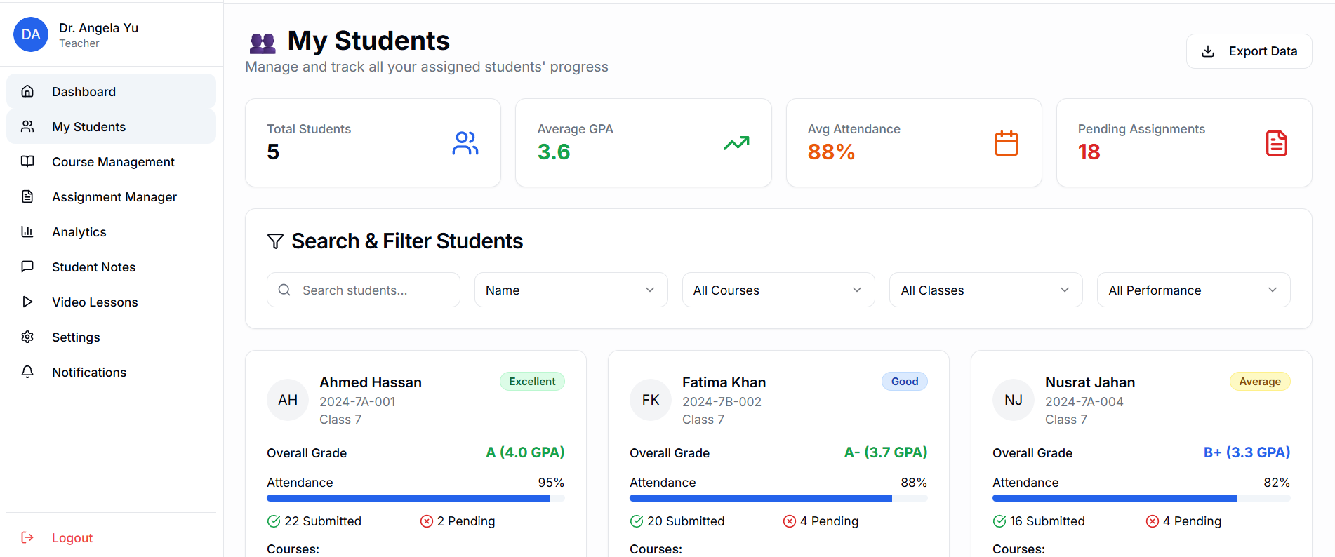This screenshot has height=557, width=1335.
Task: Switch to the My Students sidebar item
Action: pos(88,126)
